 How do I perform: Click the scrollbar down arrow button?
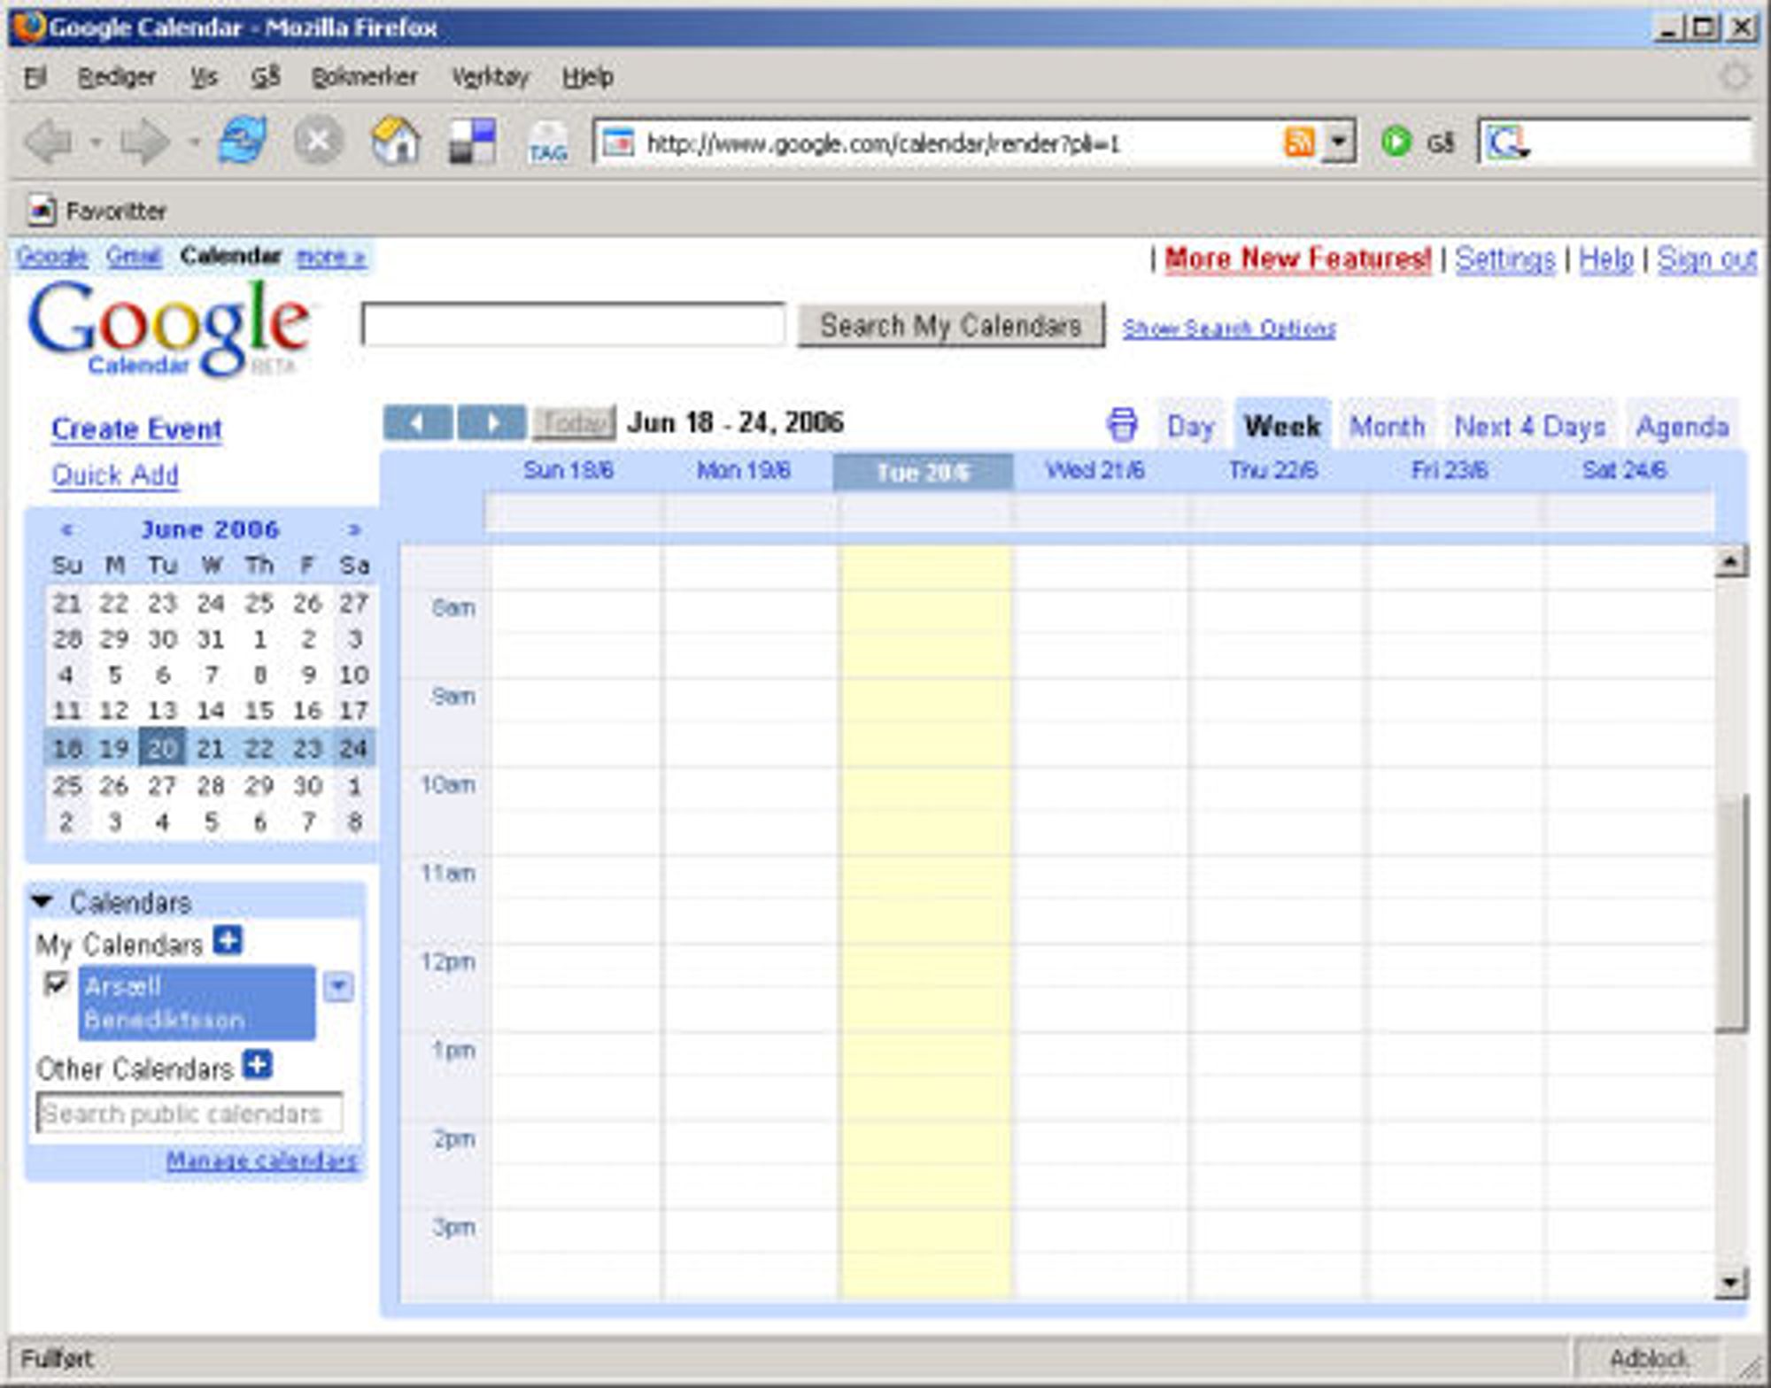1731,1282
